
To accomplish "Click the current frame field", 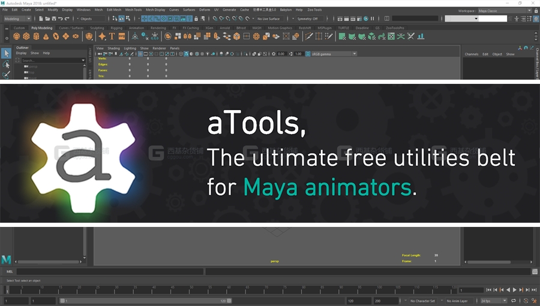I will (x=472, y=290).
